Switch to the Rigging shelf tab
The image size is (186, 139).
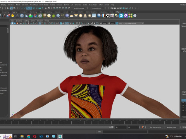(14, 12)
